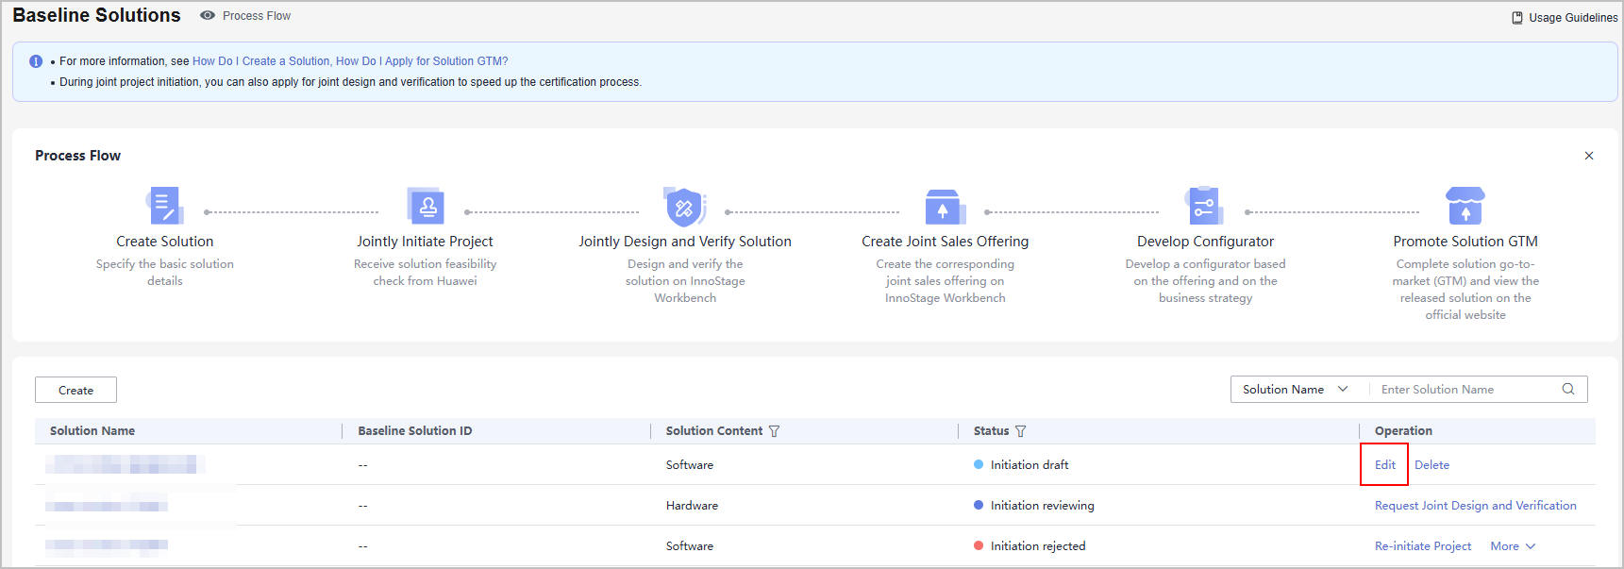Image resolution: width=1624 pixels, height=569 pixels.
Task: Filter the Solution Content column
Action: [x=775, y=431]
